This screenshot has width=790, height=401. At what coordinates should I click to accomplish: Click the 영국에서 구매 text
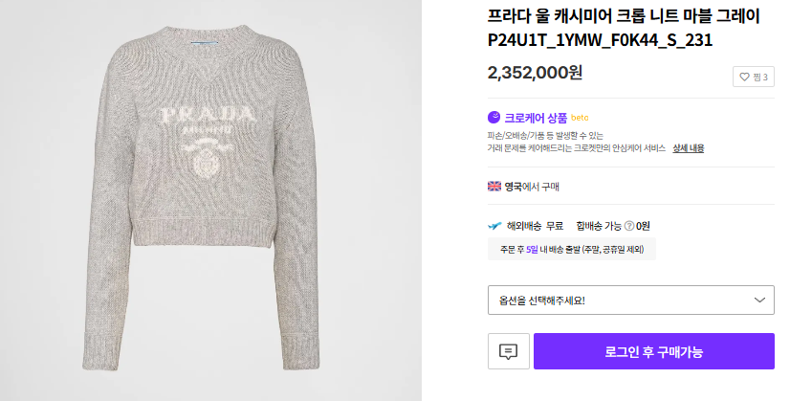tap(532, 187)
